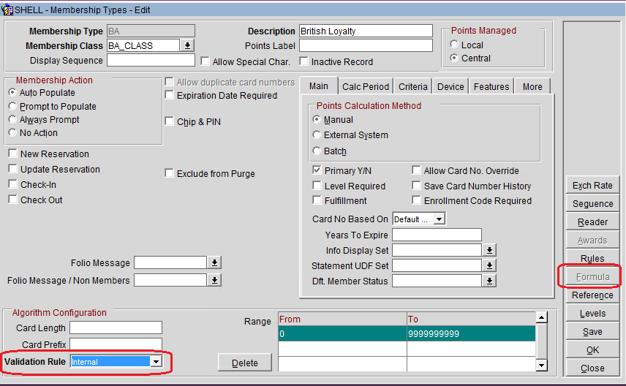The width and height of the screenshot is (626, 386).
Task: Tick the Exclude from Purge checkbox
Action: click(x=170, y=174)
